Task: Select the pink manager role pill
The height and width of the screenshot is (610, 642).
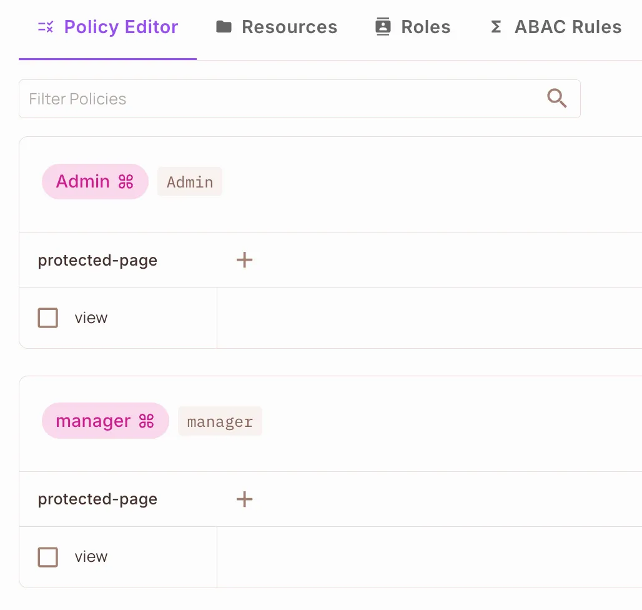Action: click(x=93, y=421)
